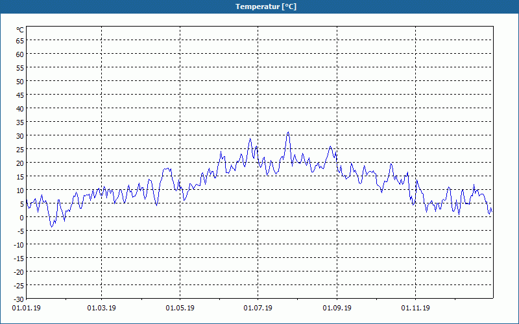519x324 pixels.
Task: Click the highest temperature peak near 31°C
Action: click(288, 132)
